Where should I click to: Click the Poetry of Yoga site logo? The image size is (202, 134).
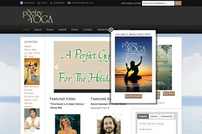pyautogui.click(x=38, y=16)
